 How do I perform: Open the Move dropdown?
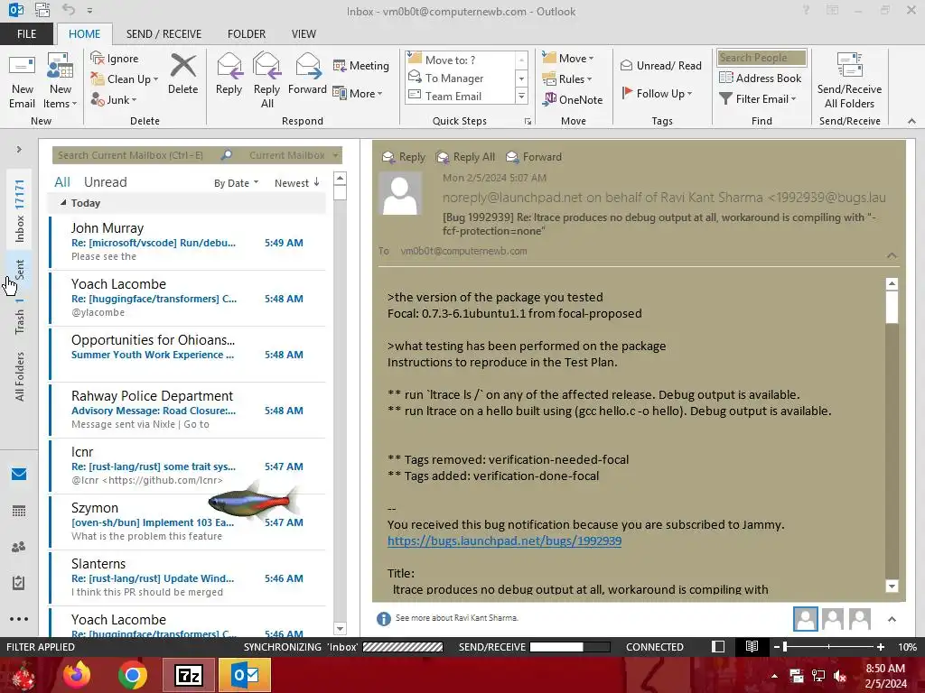(568, 58)
